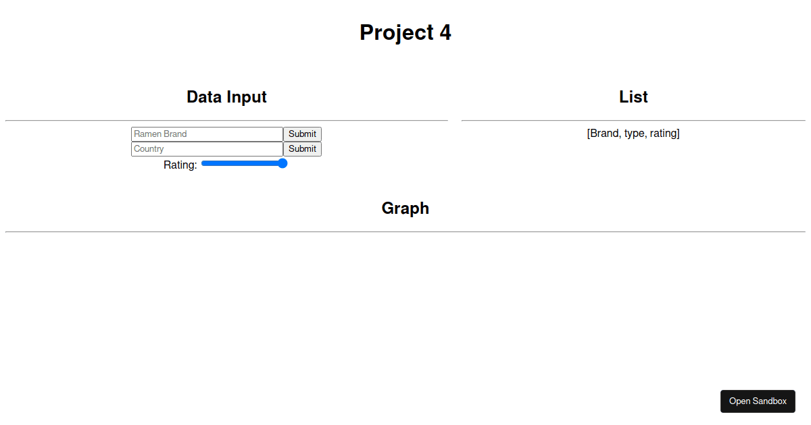Select the List section heading
The height and width of the screenshot is (425, 811).
pos(633,96)
